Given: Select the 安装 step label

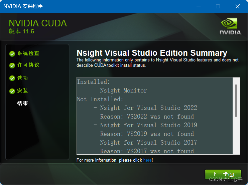Looking at the screenshot, I should point(23,91).
